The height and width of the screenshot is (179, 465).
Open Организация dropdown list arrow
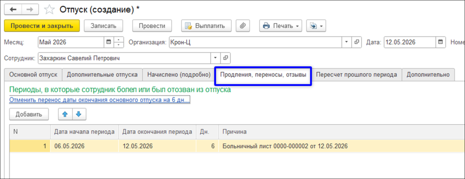click(x=346, y=42)
